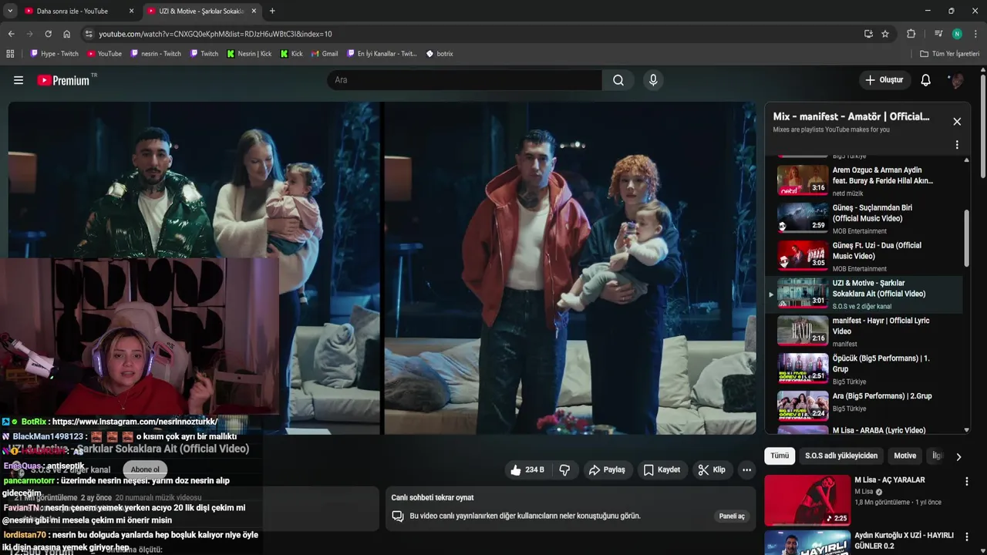Open the media control icon in browser toolbar
The height and width of the screenshot is (555, 987).
point(938,34)
